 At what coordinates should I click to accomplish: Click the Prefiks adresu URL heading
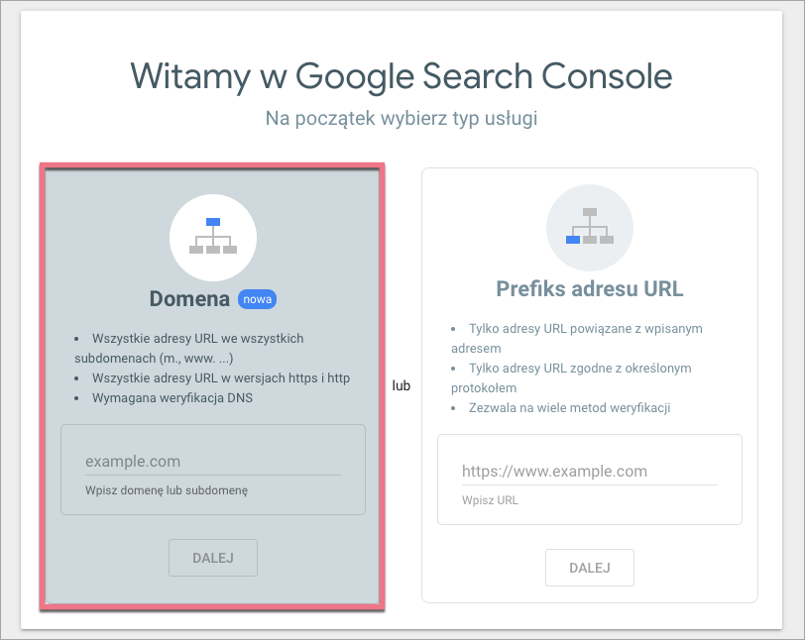point(590,288)
